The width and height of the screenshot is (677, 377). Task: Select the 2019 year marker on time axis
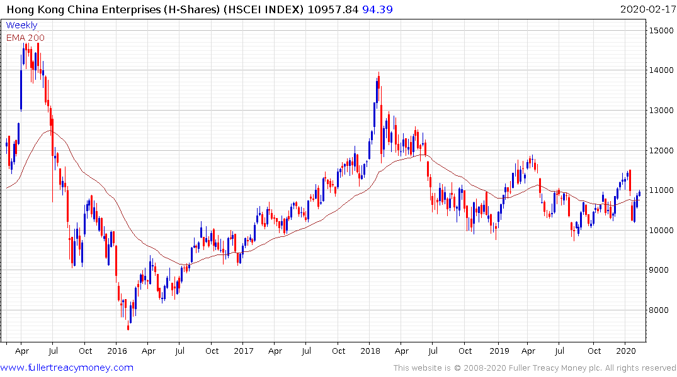pos(498,351)
